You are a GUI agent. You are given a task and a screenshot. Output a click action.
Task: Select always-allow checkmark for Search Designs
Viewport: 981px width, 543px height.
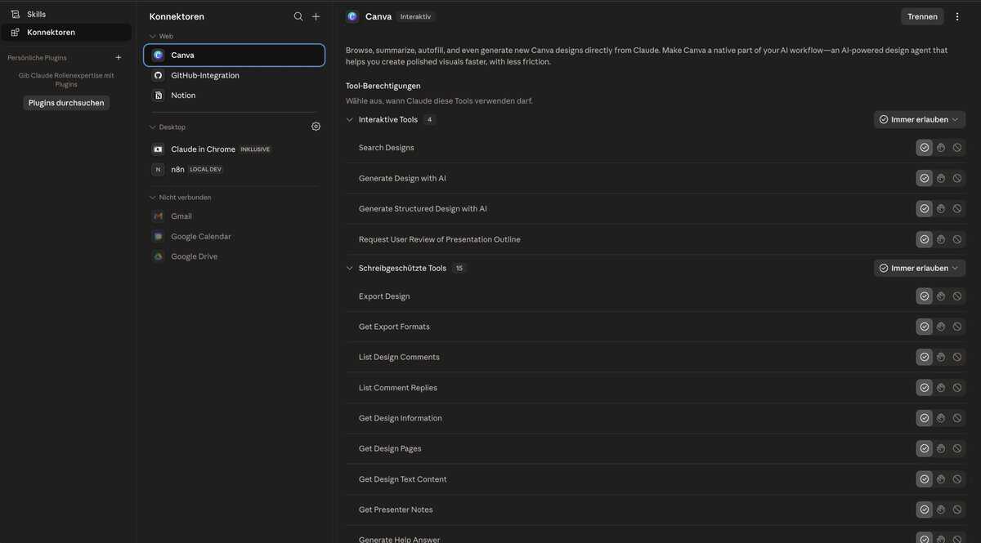925,148
